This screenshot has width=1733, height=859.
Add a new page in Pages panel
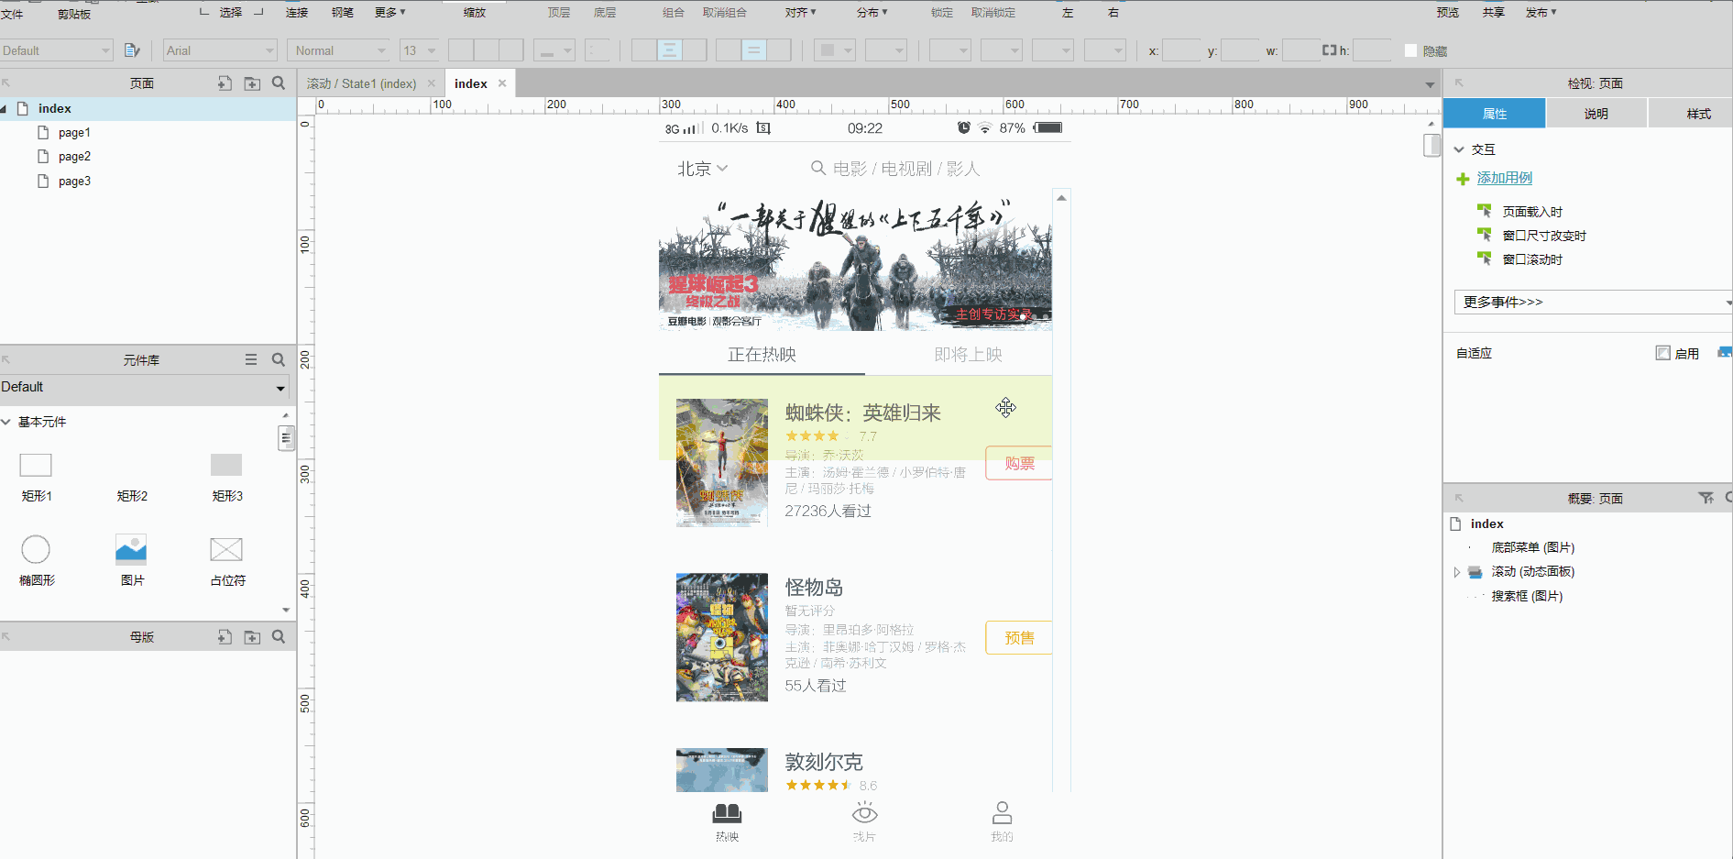(x=225, y=83)
